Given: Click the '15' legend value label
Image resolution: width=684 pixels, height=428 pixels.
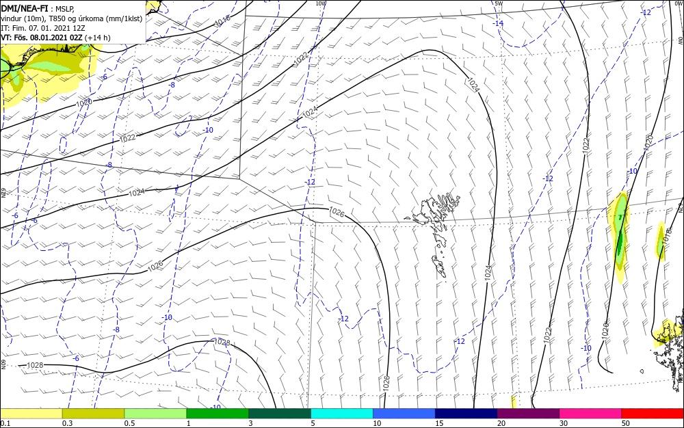Looking at the screenshot, I should click(x=439, y=423).
